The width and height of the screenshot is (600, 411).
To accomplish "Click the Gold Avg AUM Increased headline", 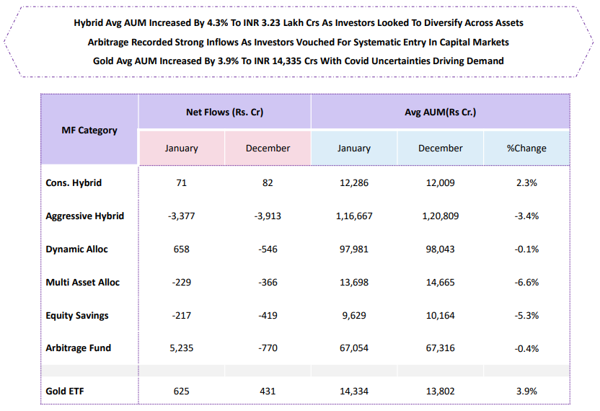I will 299,61.
